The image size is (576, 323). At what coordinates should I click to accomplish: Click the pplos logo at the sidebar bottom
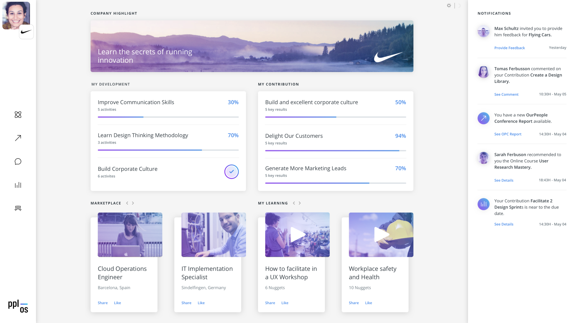tap(18, 306)
